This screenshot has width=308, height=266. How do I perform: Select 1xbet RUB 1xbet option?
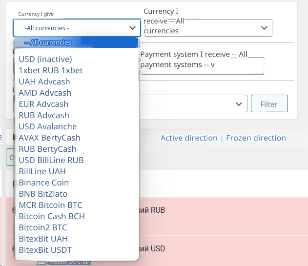click(51, 70)
